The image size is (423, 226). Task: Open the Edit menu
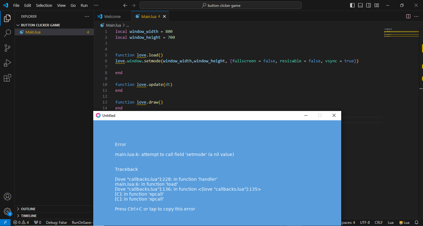pyautogui.click(x=28, y=5)
